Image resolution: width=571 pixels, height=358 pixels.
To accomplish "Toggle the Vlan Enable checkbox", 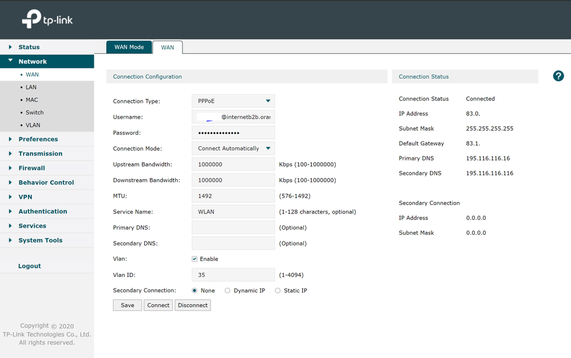I will tap(195, 259).
